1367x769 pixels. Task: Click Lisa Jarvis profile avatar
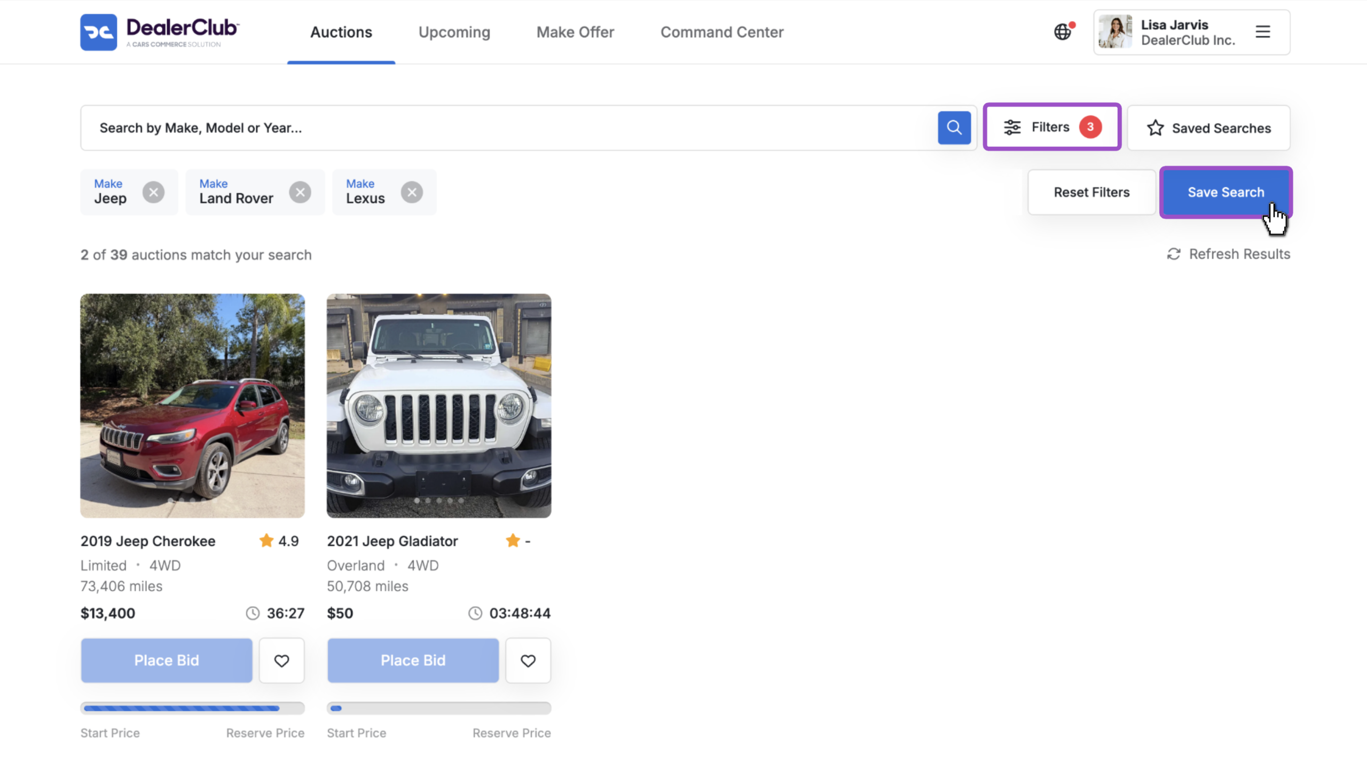tap(1115, 32)
